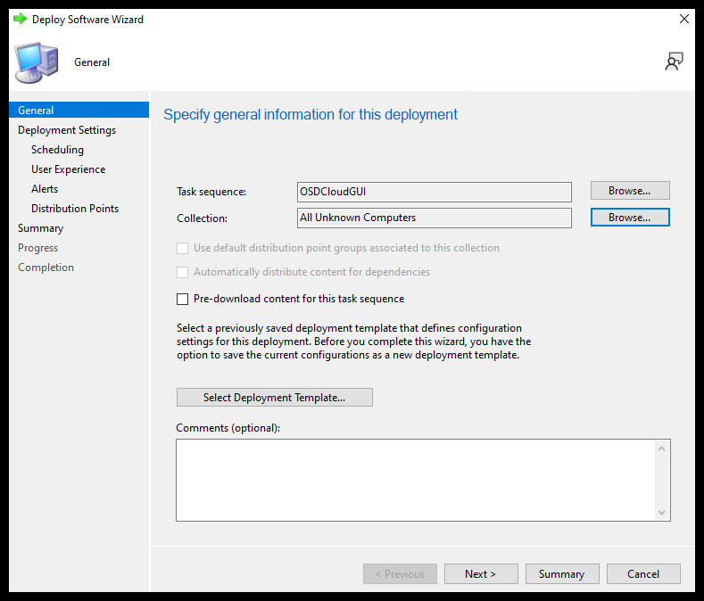Viewport: 704px width, 601px height.
Task: Jump to the Summary page in sidebar
Action: pos(41,228)
